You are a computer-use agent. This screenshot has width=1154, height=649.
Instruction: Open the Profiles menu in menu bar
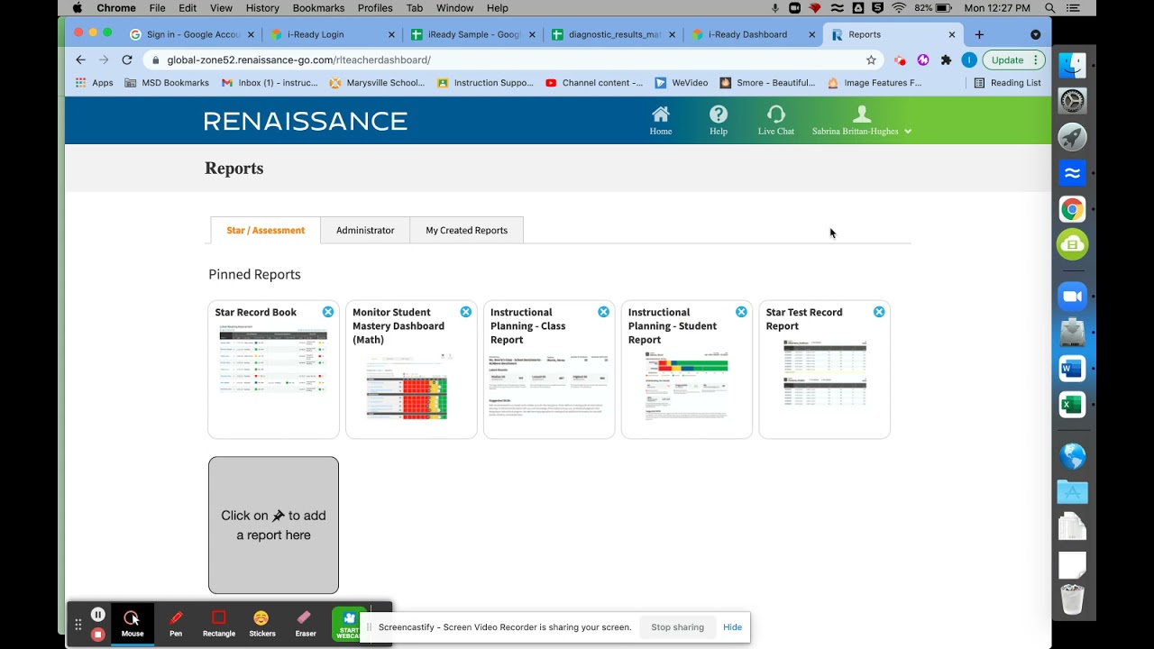(375, 8)
